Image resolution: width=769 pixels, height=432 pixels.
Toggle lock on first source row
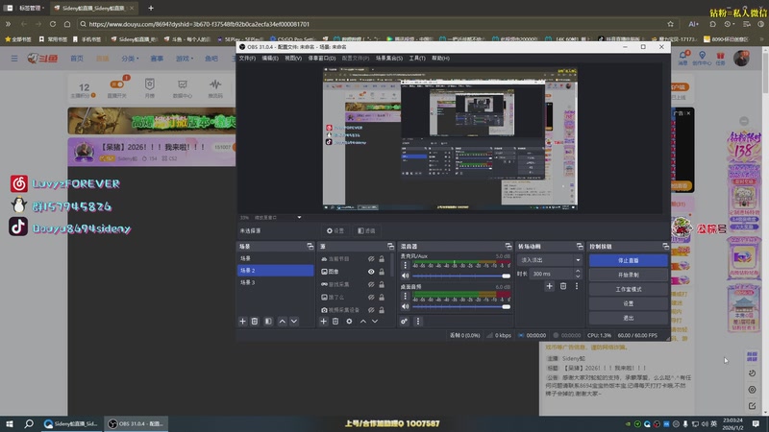tap(382, 258)
